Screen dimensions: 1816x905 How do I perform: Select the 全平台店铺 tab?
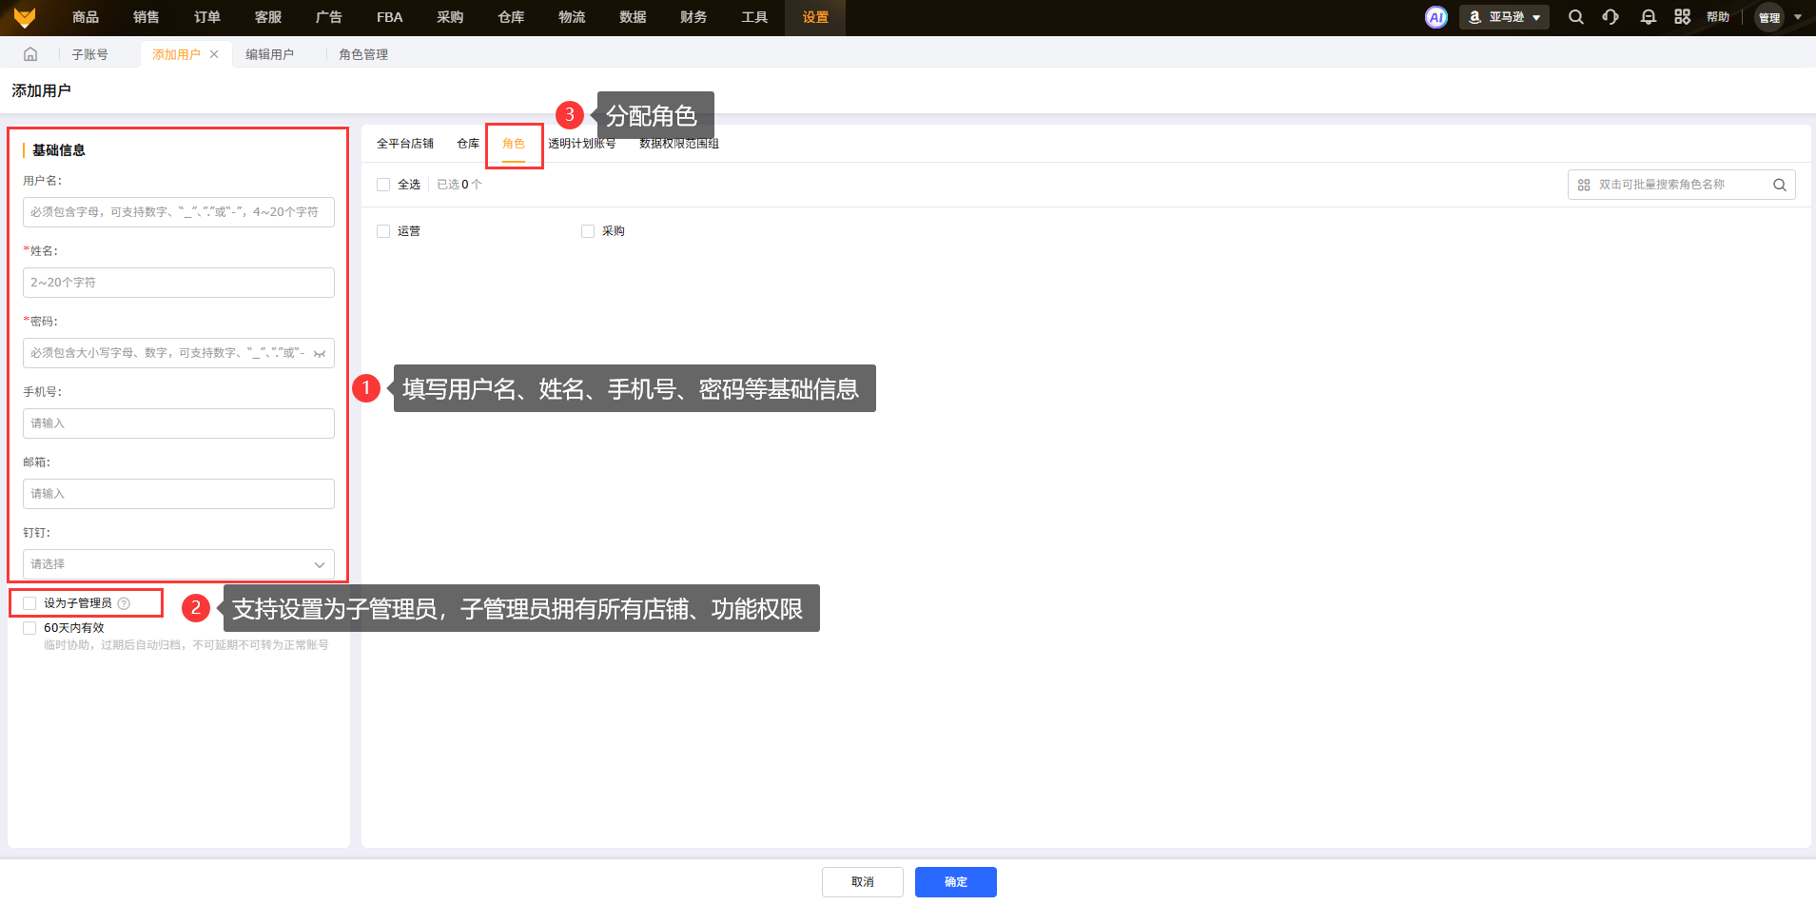(x=405, y=144)
